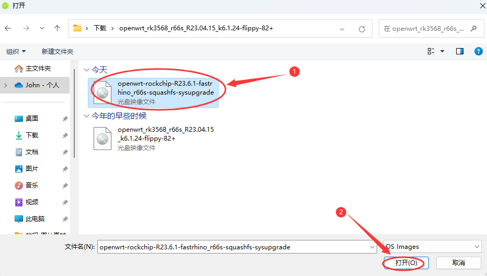The height and width of the screenshot is (276, 487).
Task: Click the pin icon next to 此电脑
Action: pyautogui.click(x=65, y=219)
